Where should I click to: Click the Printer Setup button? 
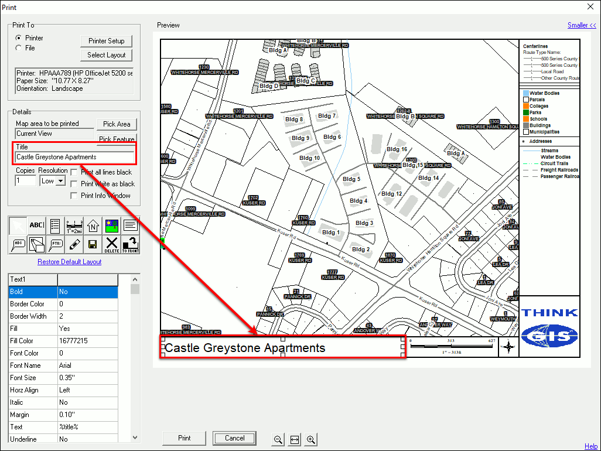tap(107, 41)
